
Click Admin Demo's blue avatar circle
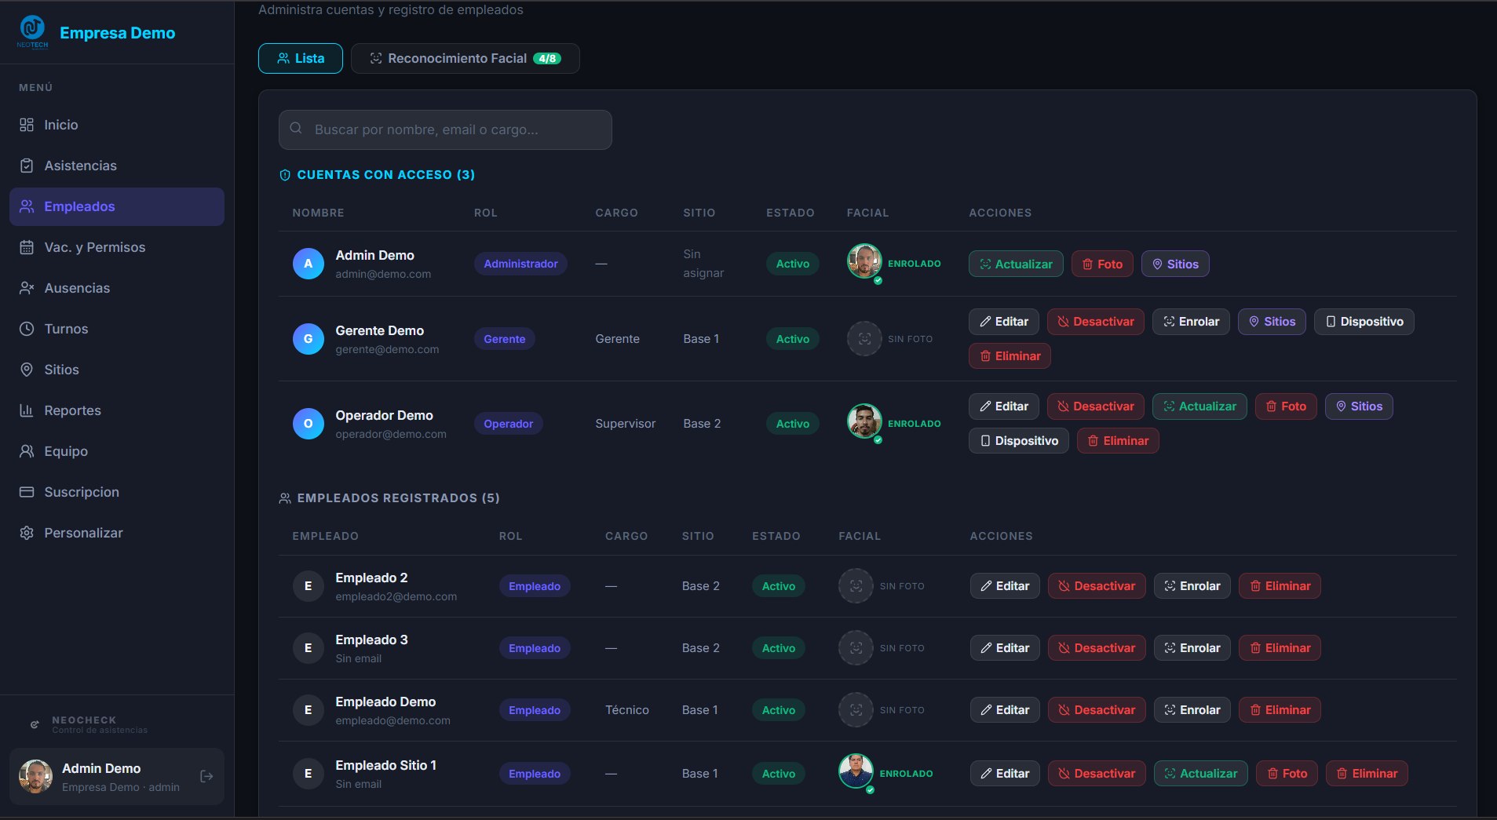point(308,264)
